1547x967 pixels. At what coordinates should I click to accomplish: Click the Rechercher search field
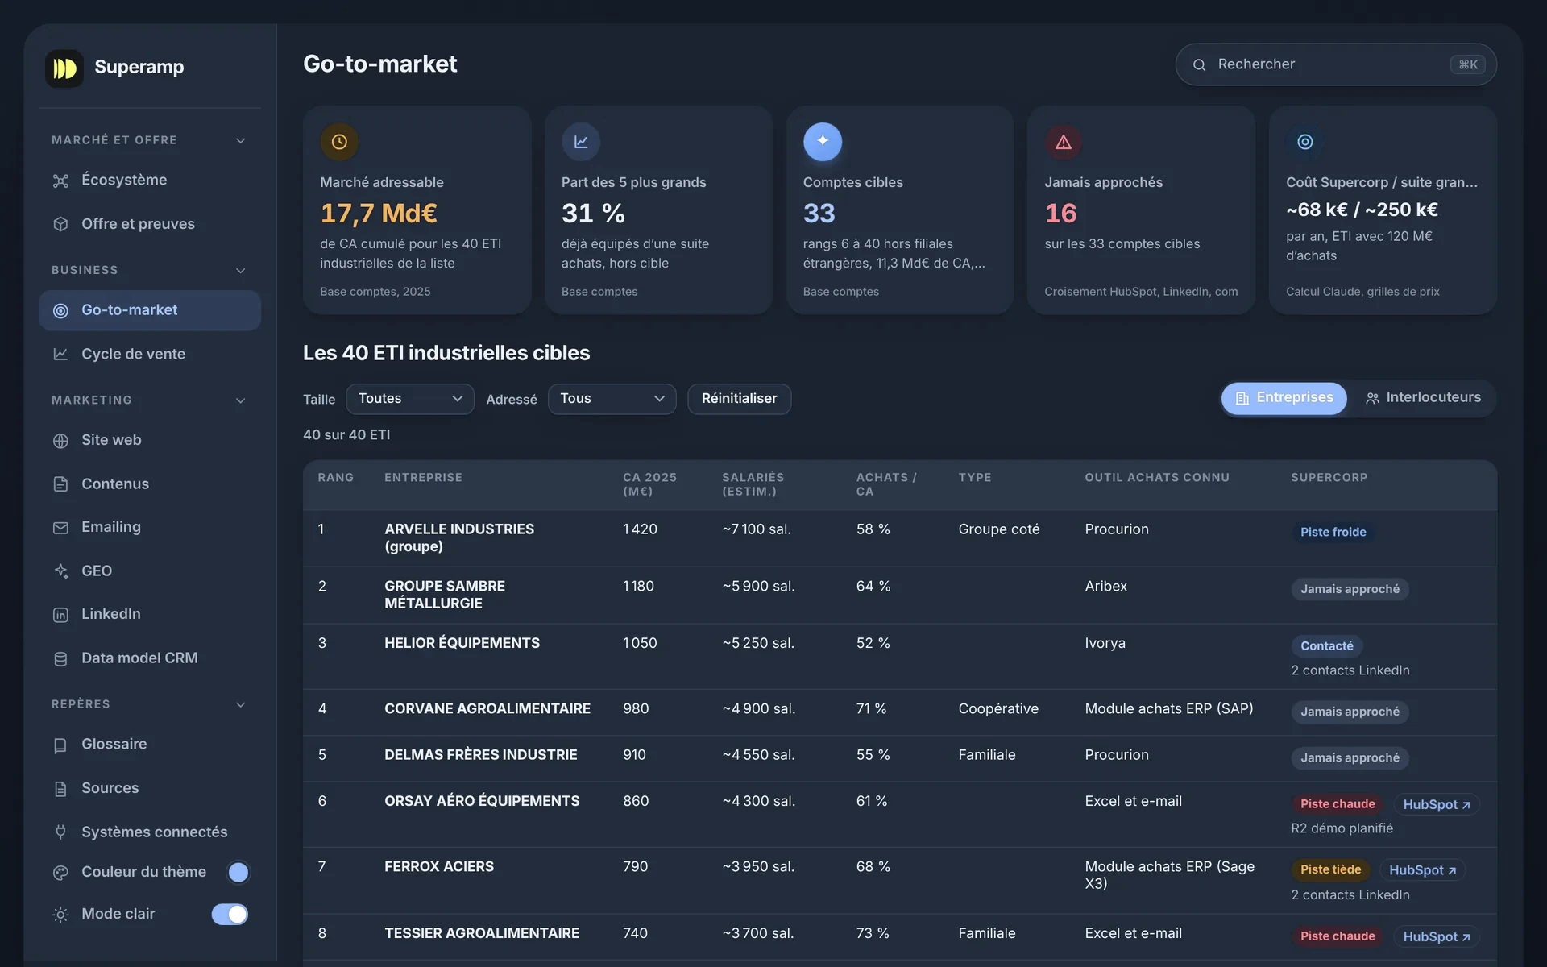point(1336,64)
